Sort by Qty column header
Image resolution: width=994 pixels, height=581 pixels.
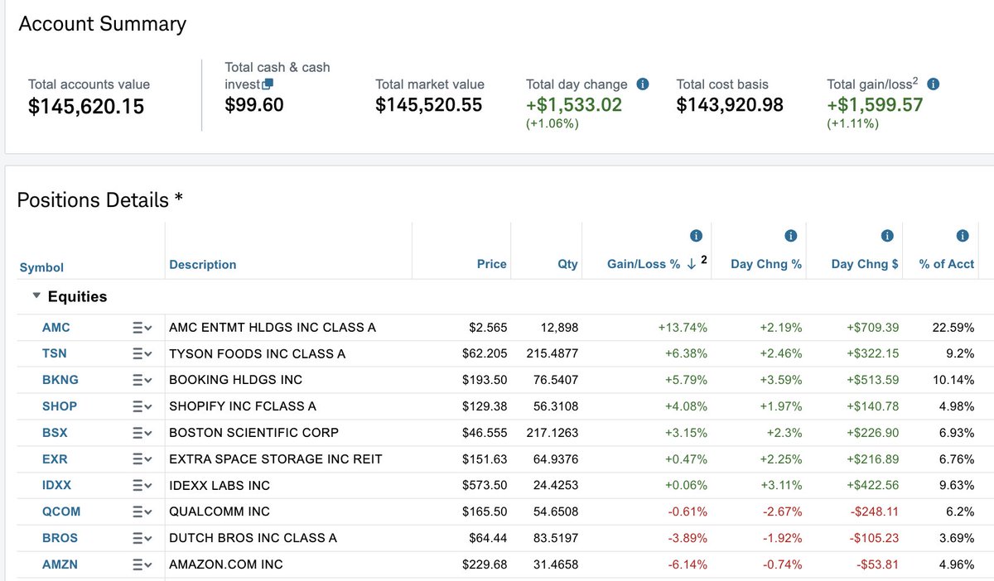pos(567,264)
